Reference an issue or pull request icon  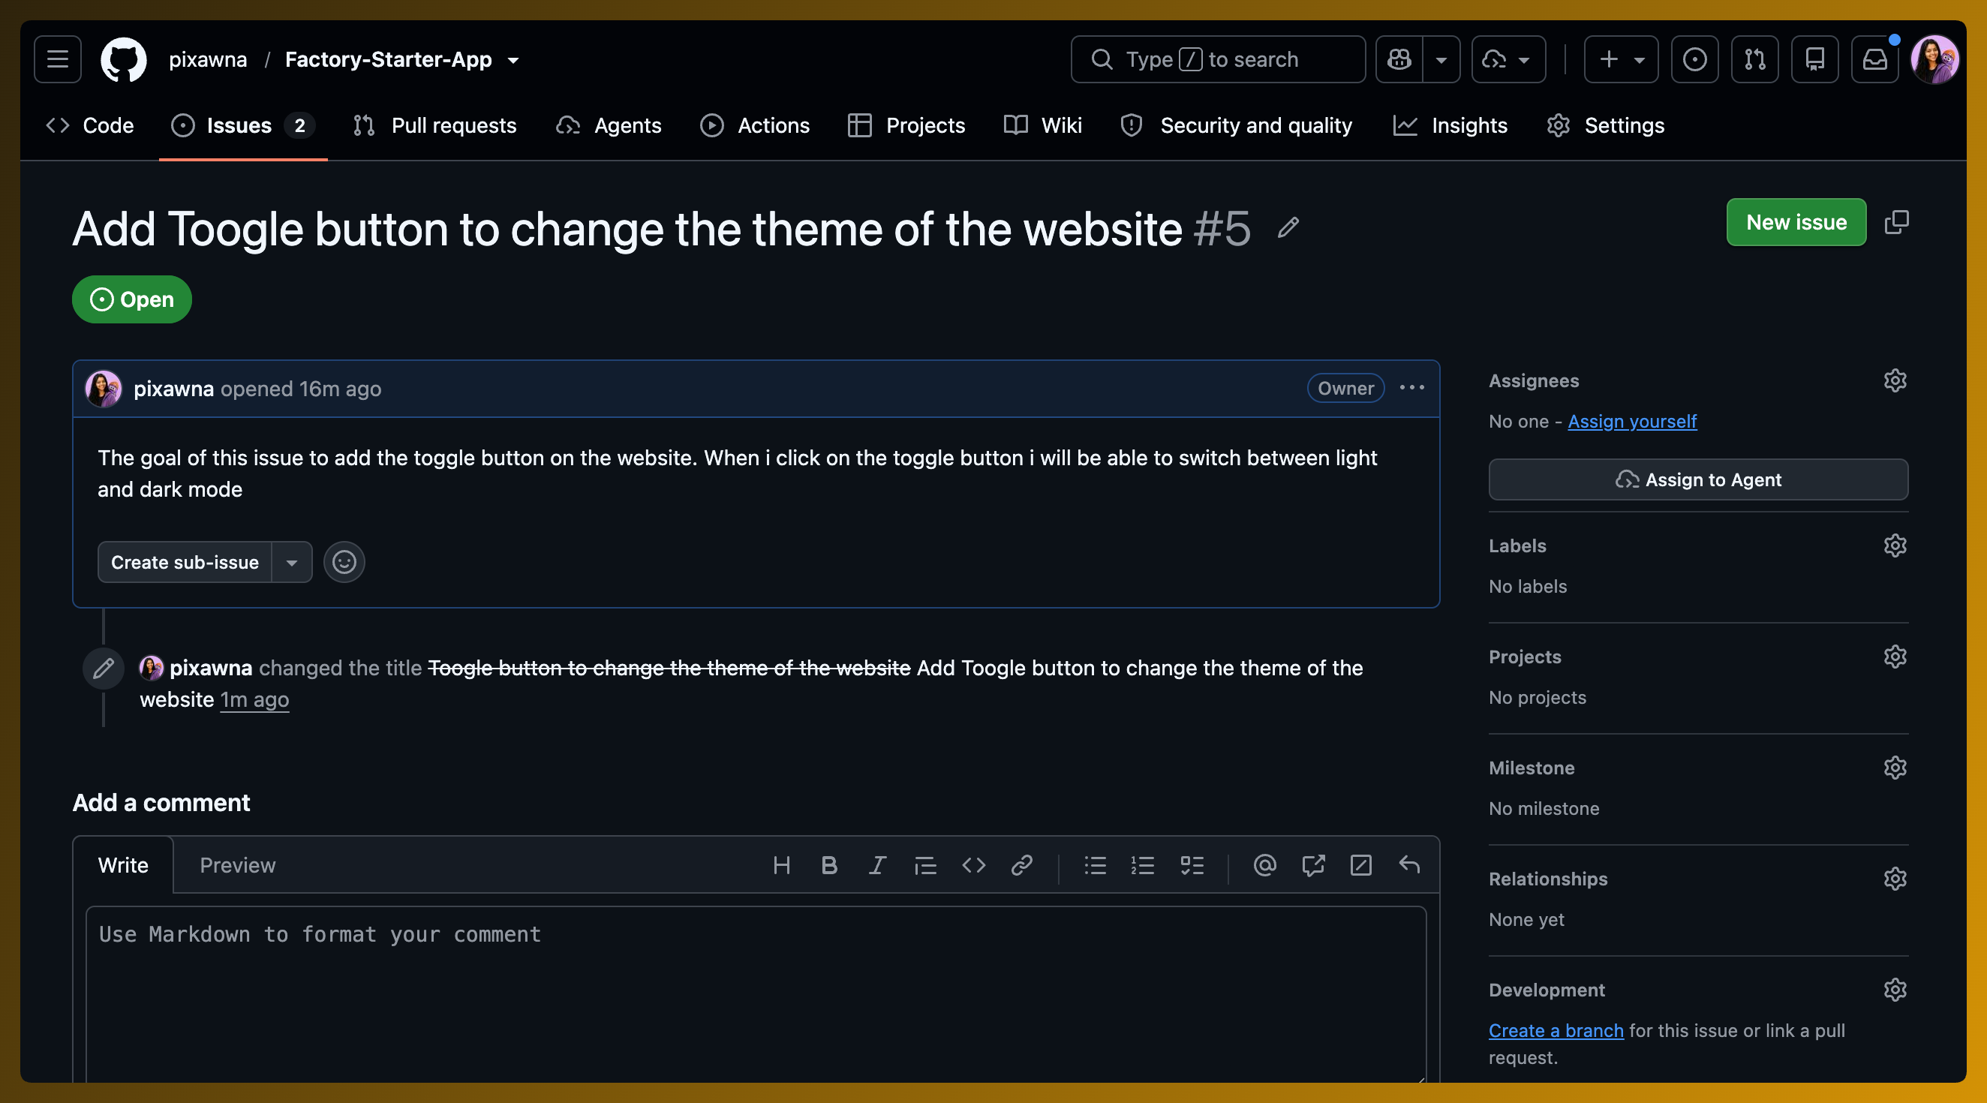pyautogui.click(x=1313, y=864)
